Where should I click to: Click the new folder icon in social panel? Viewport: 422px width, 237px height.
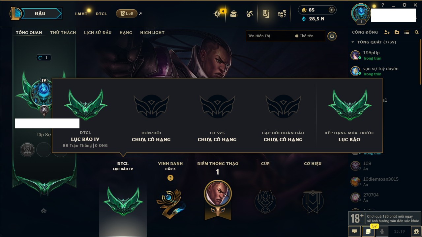coord(397,32)
